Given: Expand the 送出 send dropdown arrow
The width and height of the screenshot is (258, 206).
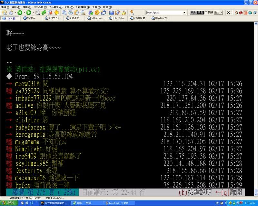Looking at the screenshot, I should (222, 13).
